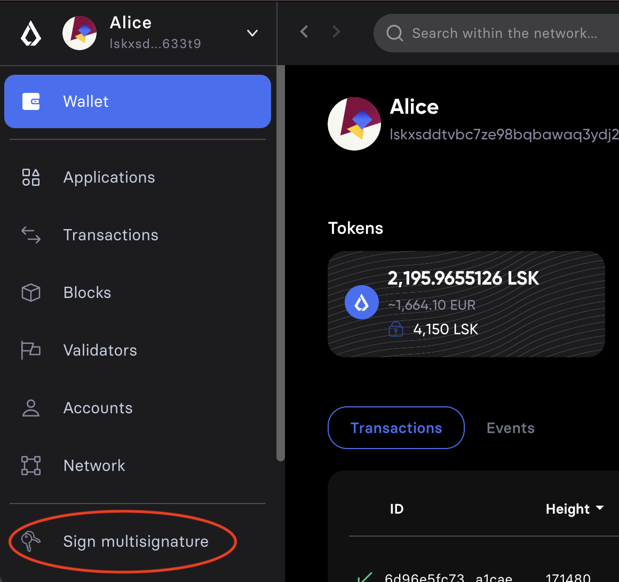This screenshot has width=619, height=582.
Task: Open Sign multisignature
Action: point(136,541)
